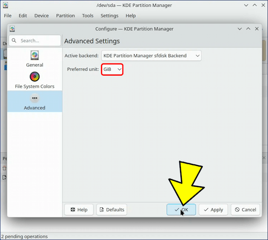Screen dimensions: 268x240
Task: Click the Help button in dialog
Action: tap(79, 210)
